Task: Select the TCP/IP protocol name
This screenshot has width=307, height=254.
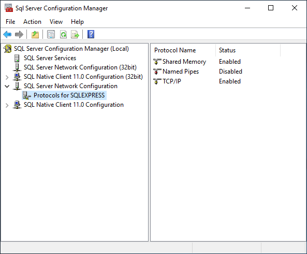Action: coord(172,81)
